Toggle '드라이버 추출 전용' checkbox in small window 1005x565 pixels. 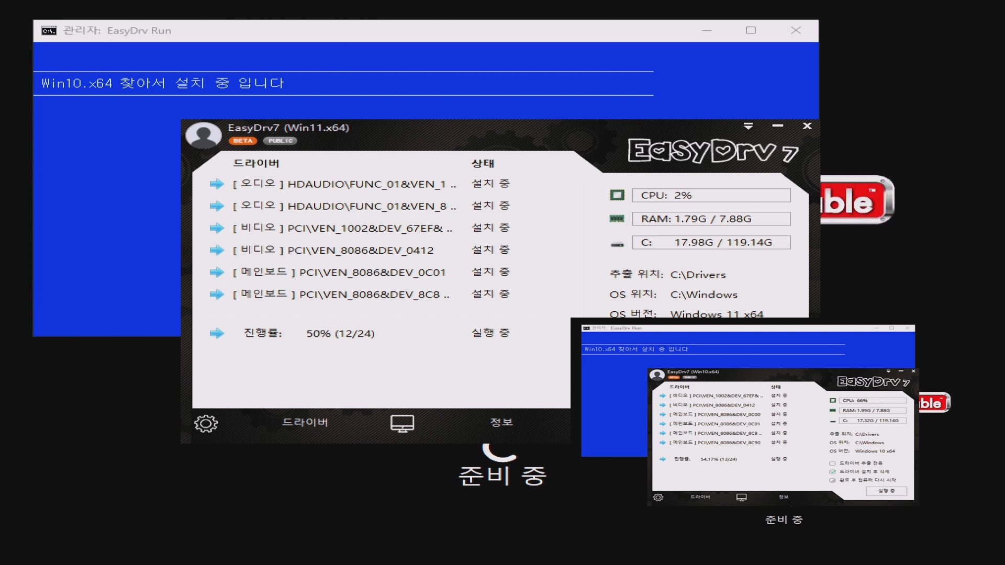click(832, 464)
